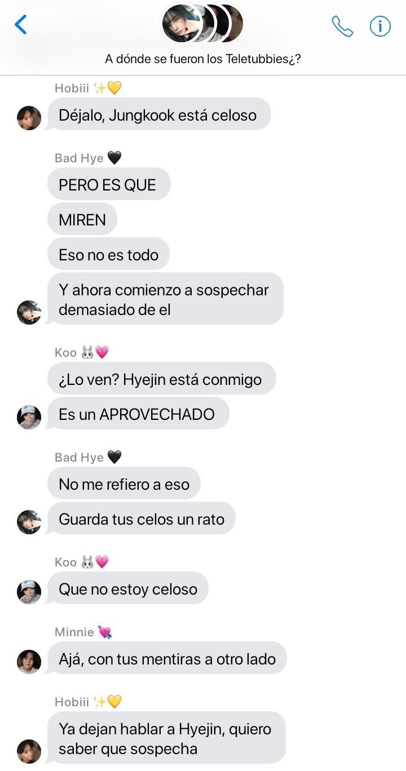Open the group avatar cluster in the header

click(x=203, y=24)
